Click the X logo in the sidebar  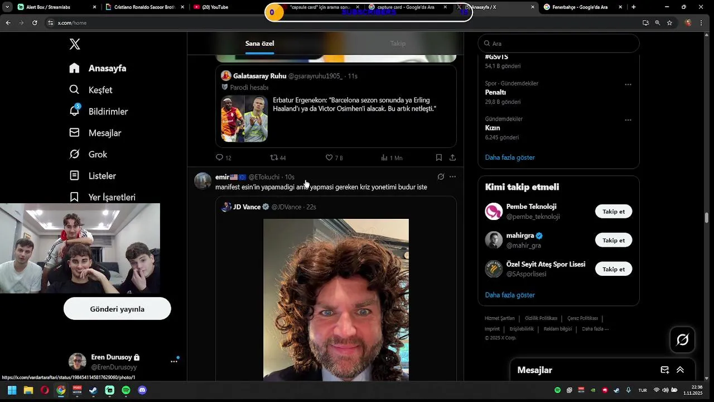[75, 44]
